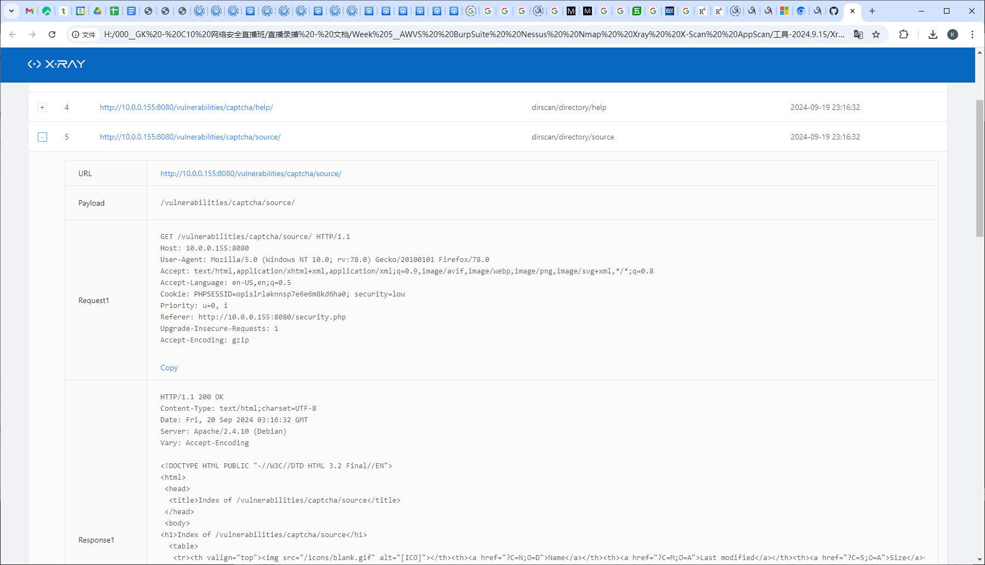This screenshot has width=985, height=565.
Task: Switch to the IEEE tab
Action: pos(670,11)
